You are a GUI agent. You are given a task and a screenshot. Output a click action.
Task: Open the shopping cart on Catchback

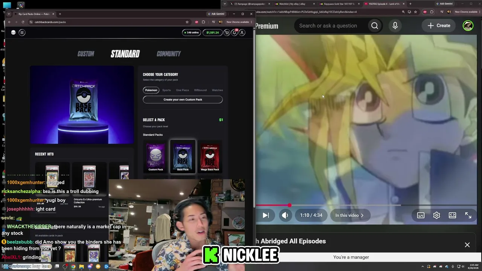227,33
